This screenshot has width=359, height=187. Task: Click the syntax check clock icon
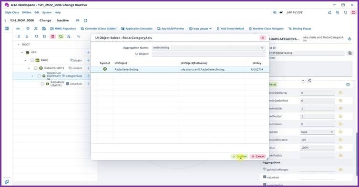(28, 28)
